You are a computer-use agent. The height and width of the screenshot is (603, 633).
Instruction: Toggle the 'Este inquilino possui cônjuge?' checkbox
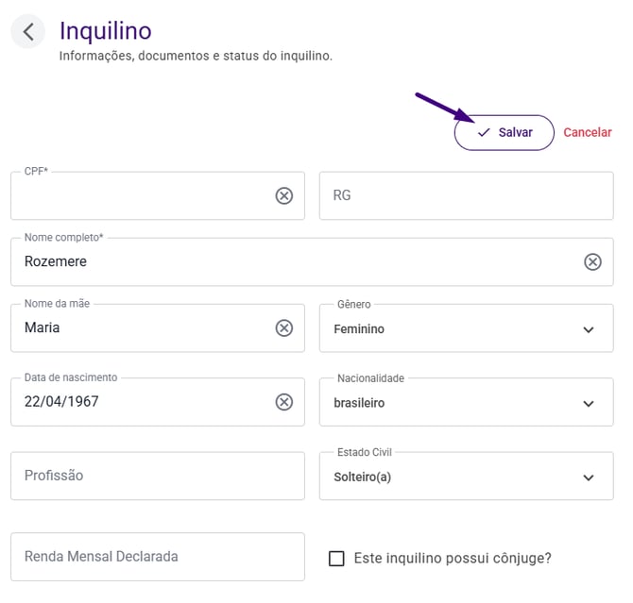point(336,558)
